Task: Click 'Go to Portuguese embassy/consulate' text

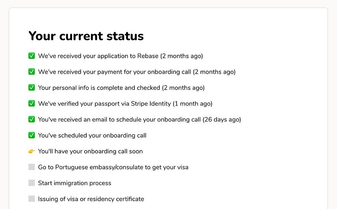Action: point(113,167)
